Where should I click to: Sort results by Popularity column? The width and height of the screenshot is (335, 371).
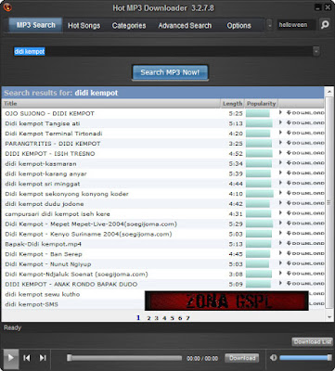click(261, 103)
